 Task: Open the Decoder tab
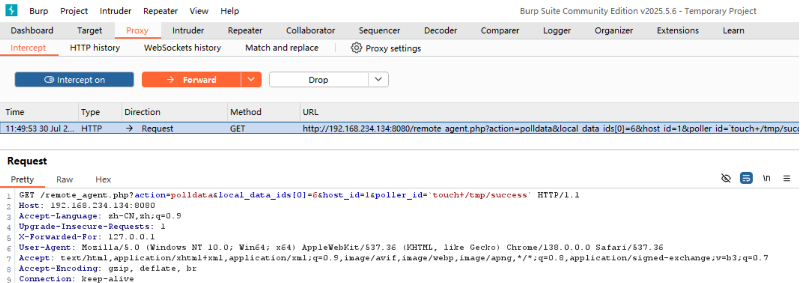(x=440, y=30)
